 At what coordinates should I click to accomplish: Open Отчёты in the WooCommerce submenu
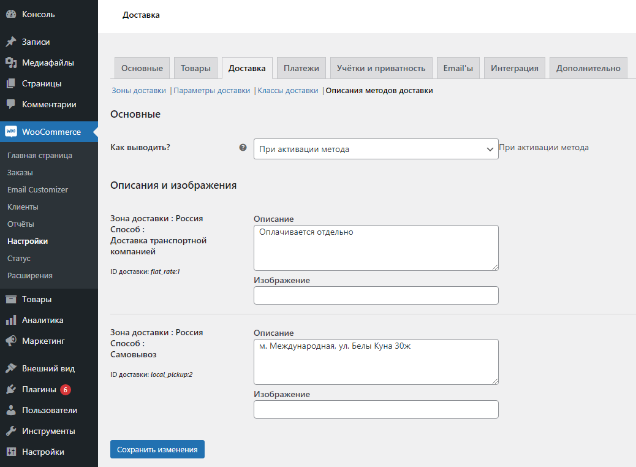21,224
